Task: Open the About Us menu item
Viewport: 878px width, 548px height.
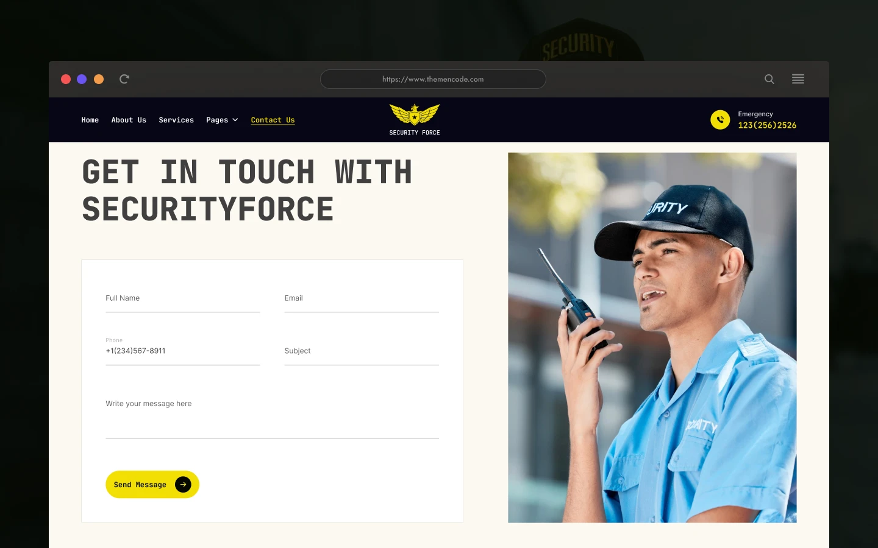Action: click(129, 120)
